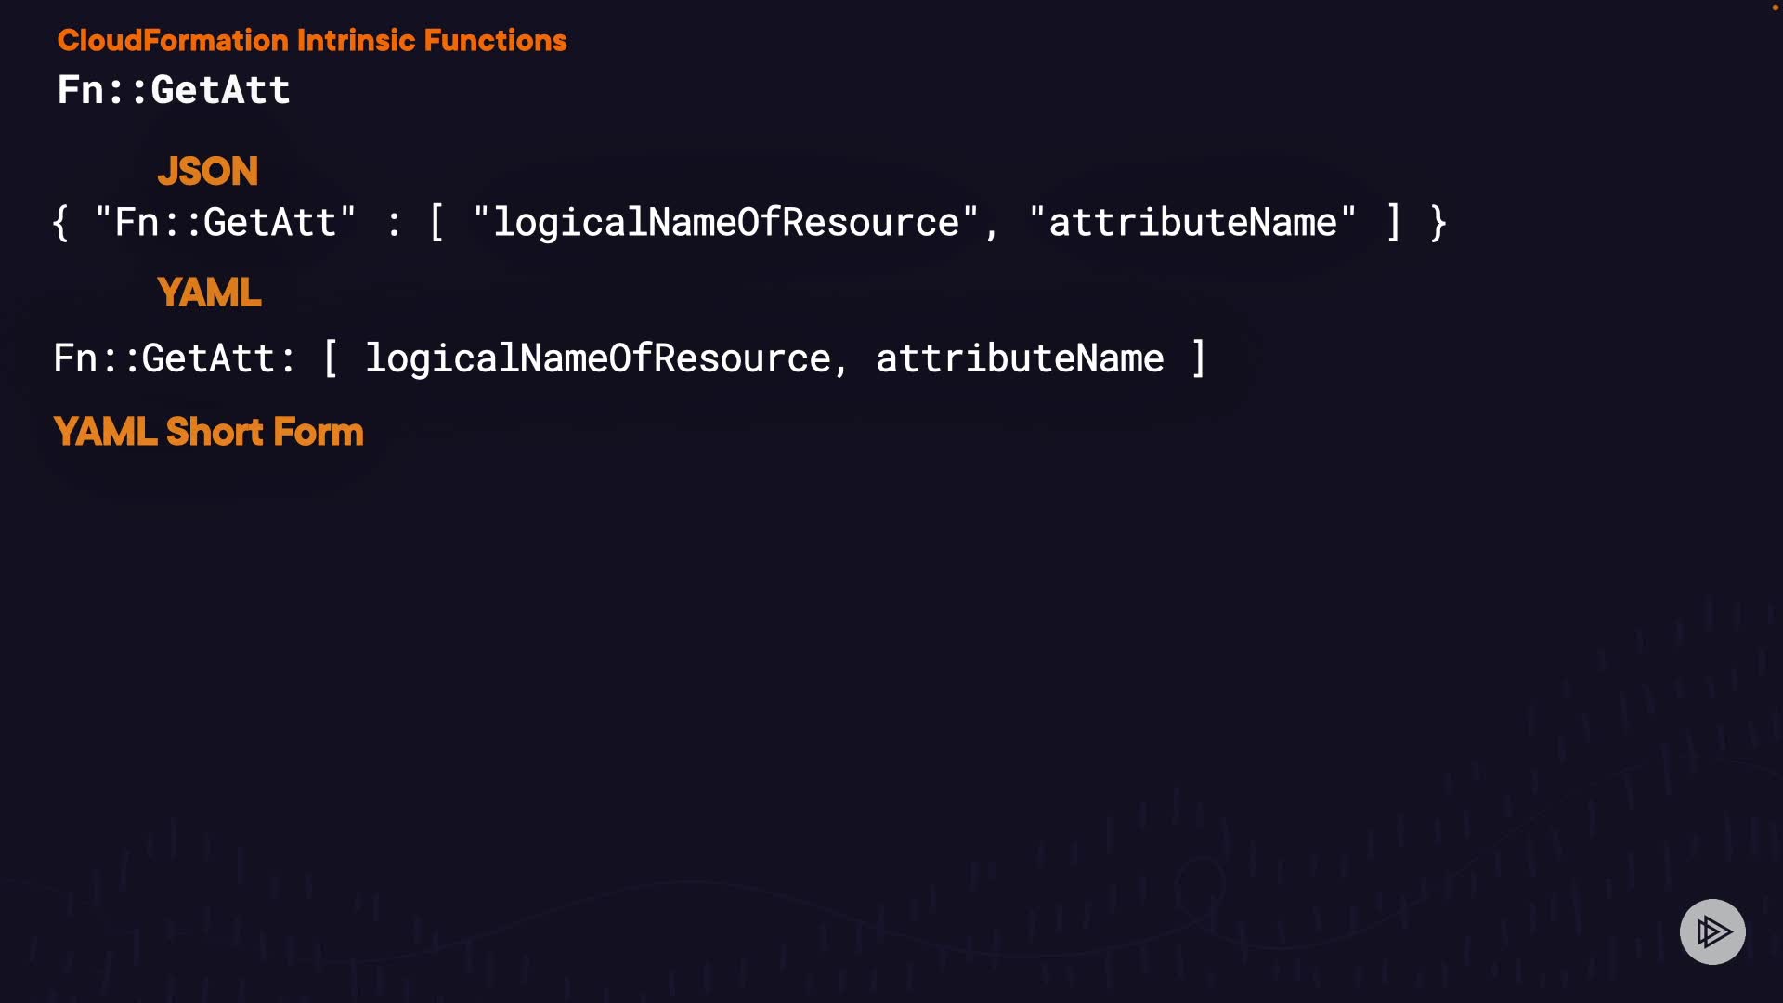Click the orange YAML label above code
Screen dimensions: 1783x1003
(209, 293)
